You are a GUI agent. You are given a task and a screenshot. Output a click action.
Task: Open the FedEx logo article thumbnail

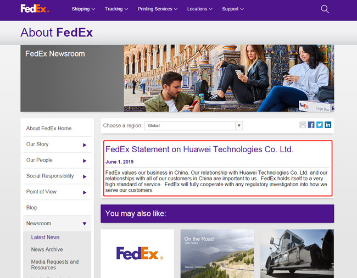137,253
